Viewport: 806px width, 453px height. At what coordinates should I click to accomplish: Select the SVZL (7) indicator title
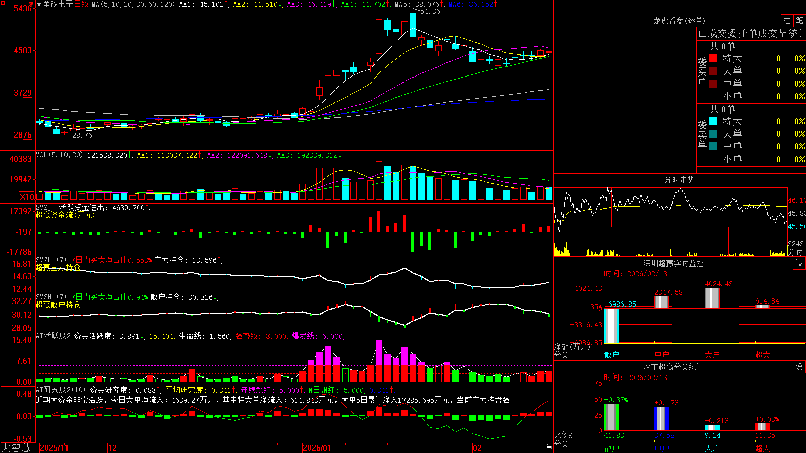tap(51, 260)
